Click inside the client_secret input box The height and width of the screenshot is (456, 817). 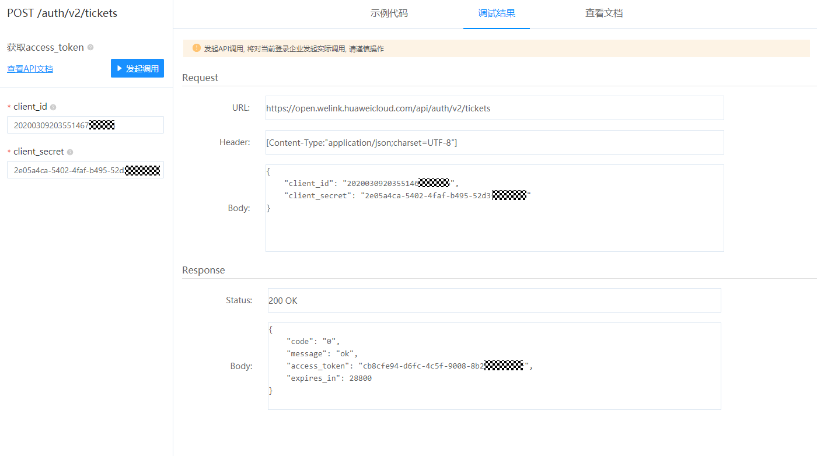[85, 170]
